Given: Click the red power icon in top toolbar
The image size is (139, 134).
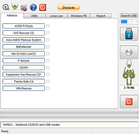Looking at the screenshot, I should click(x=43, y=8).
